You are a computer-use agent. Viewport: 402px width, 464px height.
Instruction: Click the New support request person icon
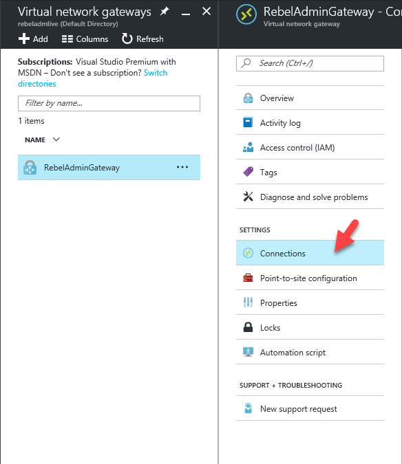pyautogui.click(x=248, y=408)
